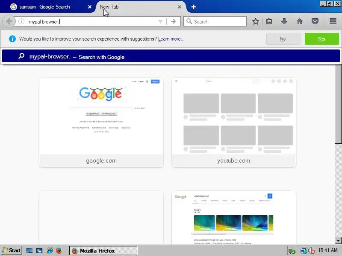The image size is (342, 256).
Task: Open the Windows Start button
Action: tap(12, 250)
